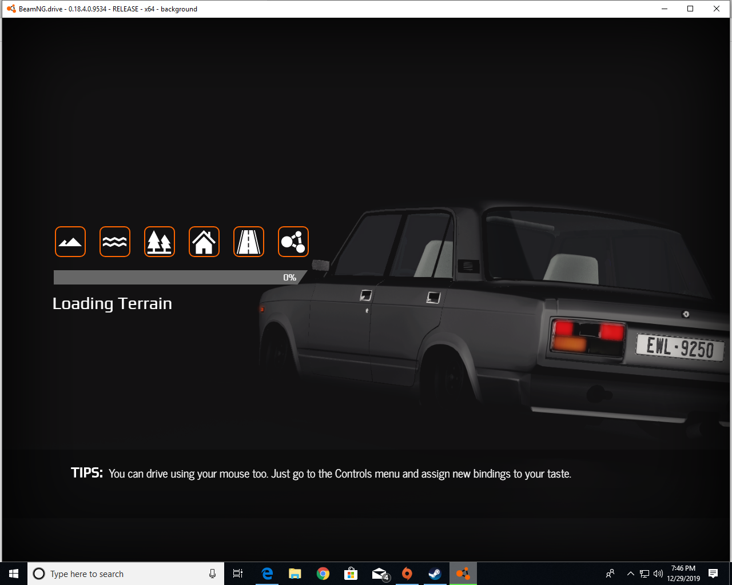Open the clock showing 7:46 PM
The image size is (732, 585).
pyautogui.click(x=683, y=574)
